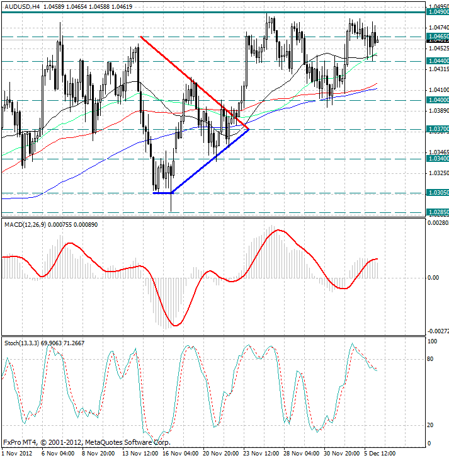Click the 20 Nov 20:00 time label

220,454
